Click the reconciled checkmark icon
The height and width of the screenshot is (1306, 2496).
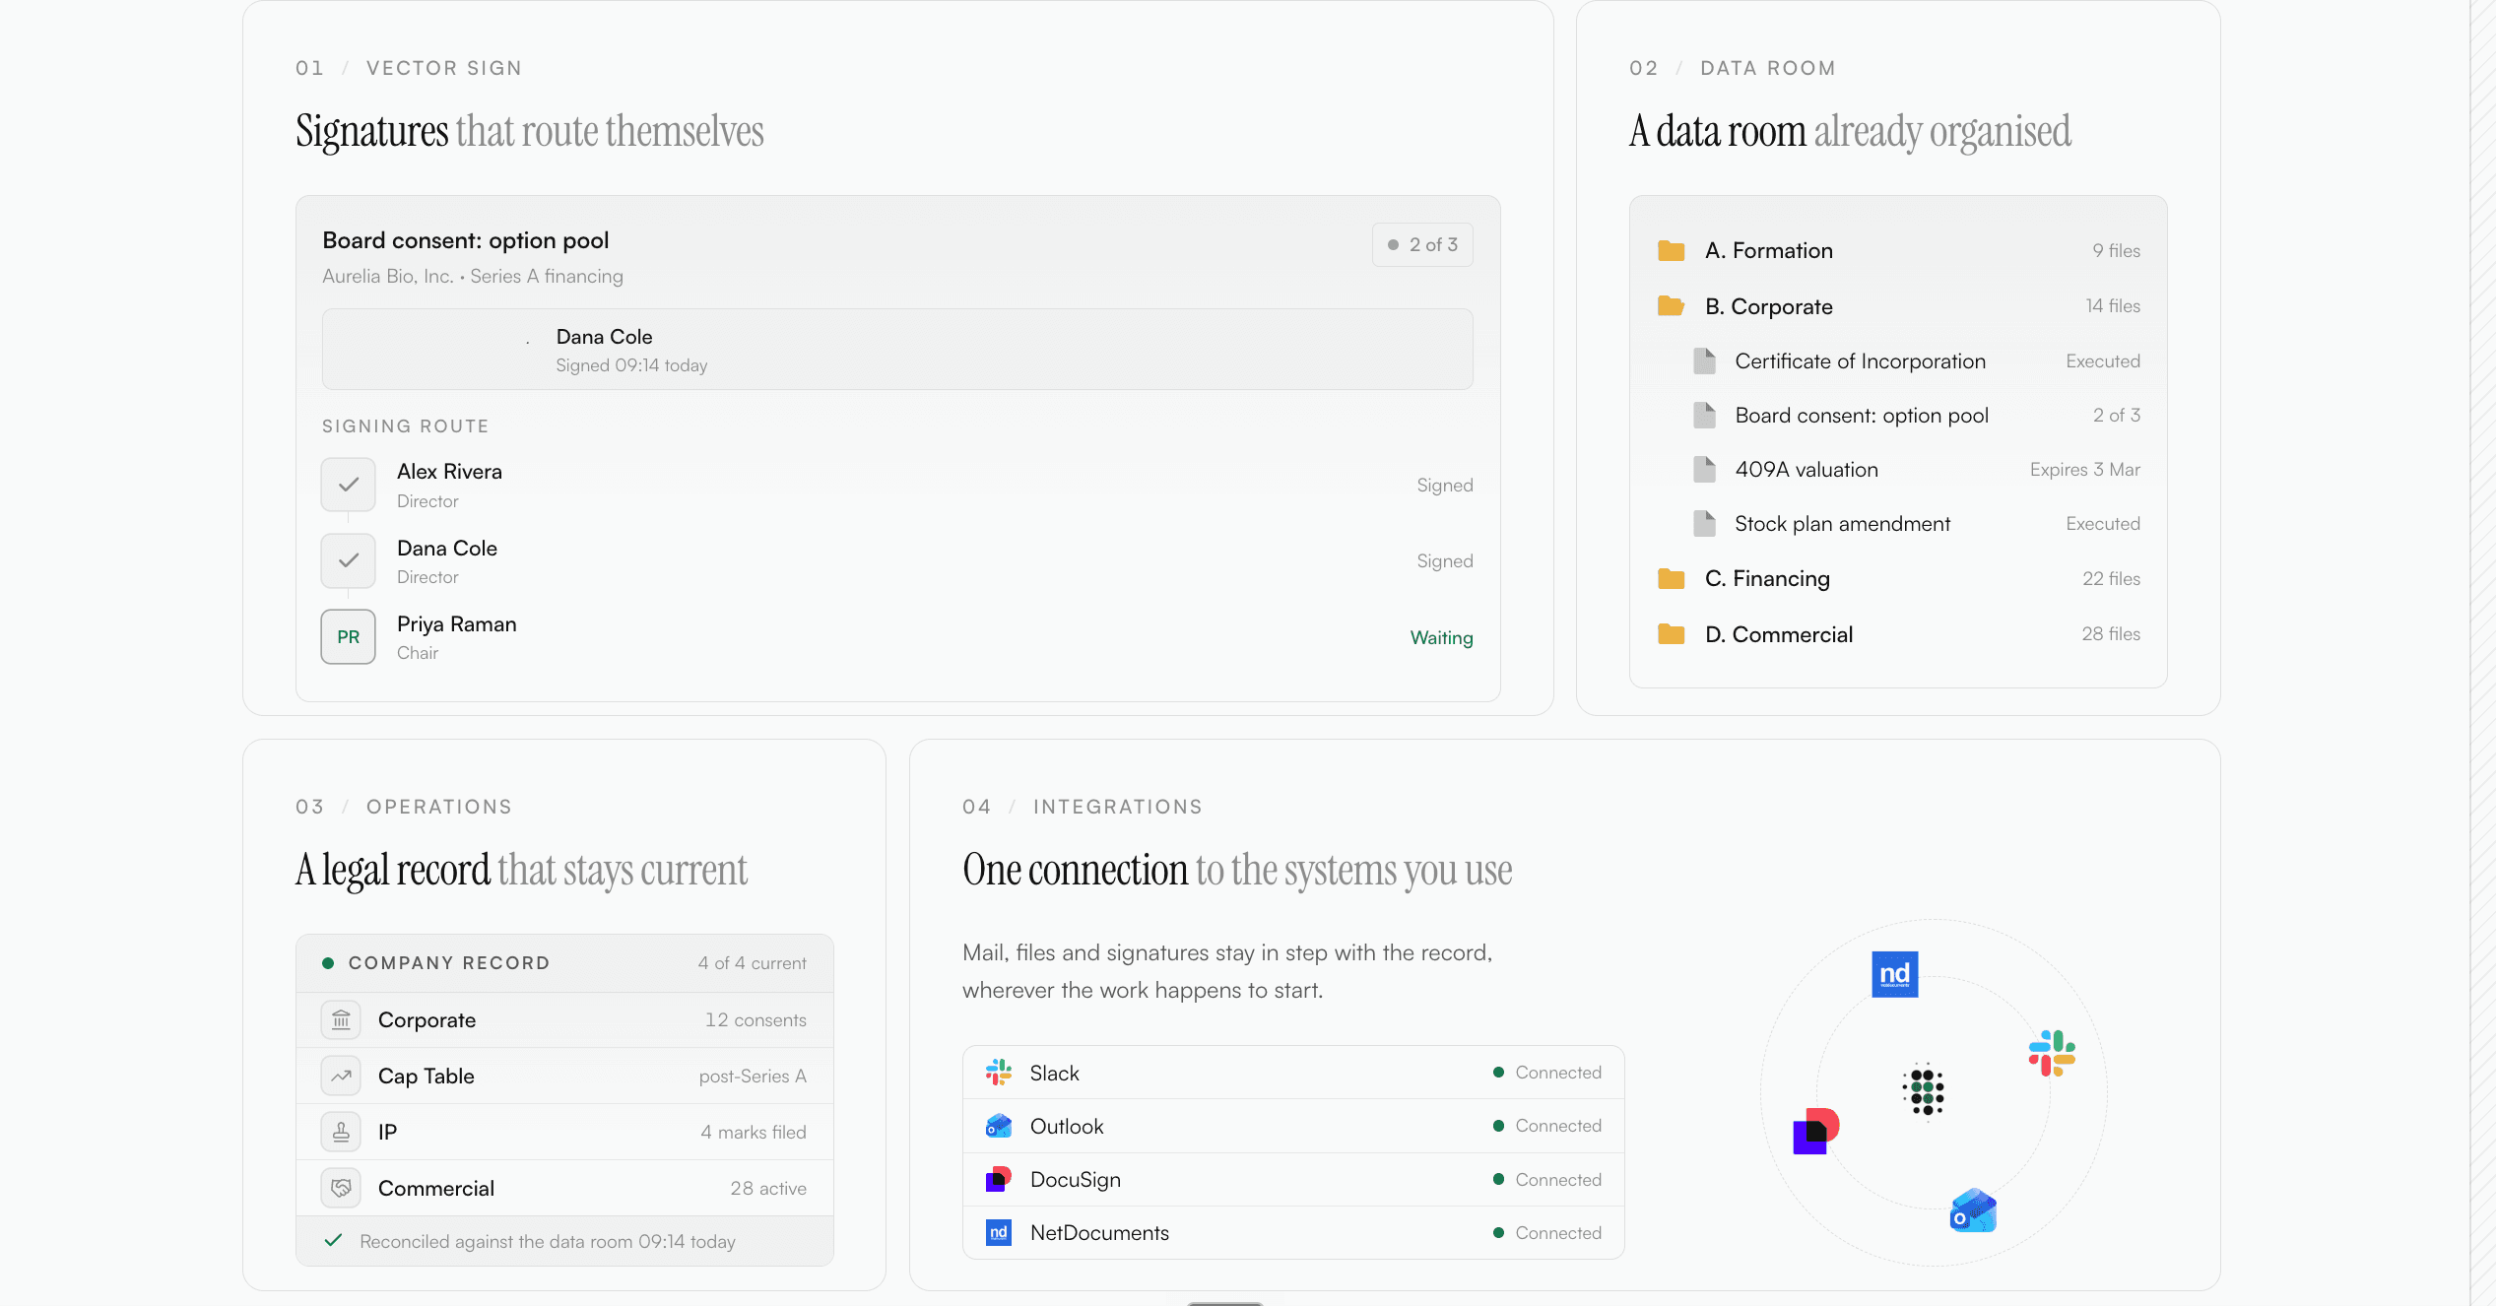coord(333,1241)
